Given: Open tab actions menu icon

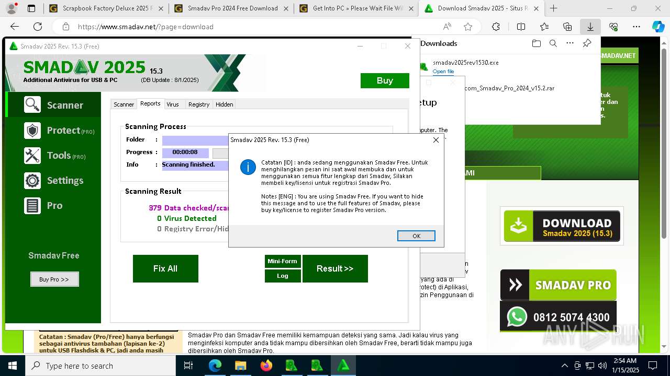Looking at the screenshot, I should (31, 8).
